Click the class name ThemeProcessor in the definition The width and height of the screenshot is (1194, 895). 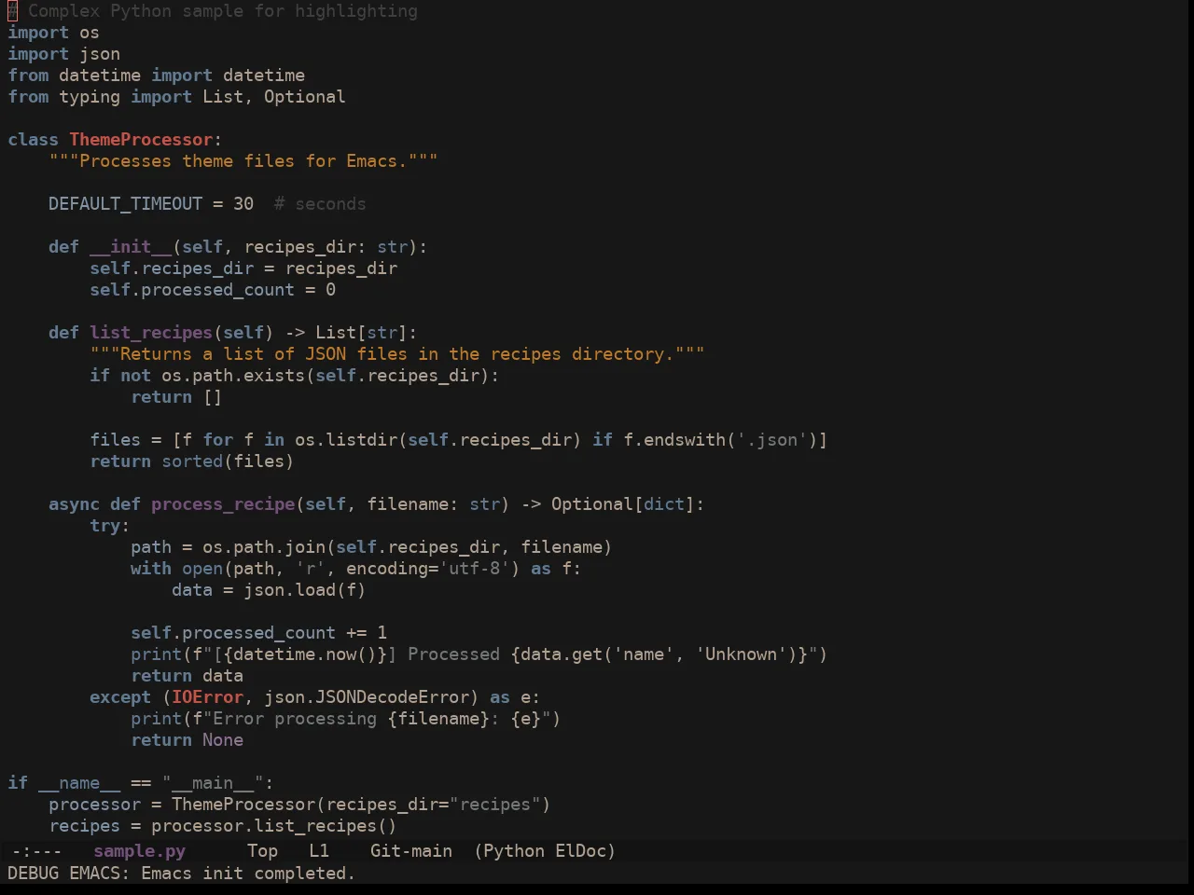[x=141, y=140]
